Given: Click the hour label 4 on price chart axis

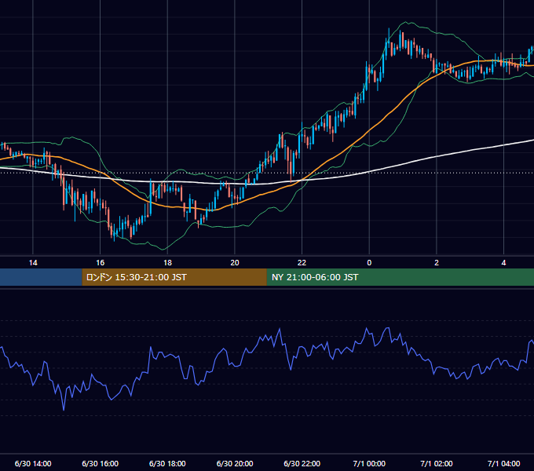Looking at the screenshot, I should pyautogui.click(x=503, y=263).
